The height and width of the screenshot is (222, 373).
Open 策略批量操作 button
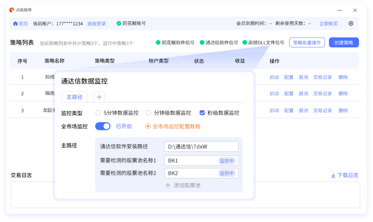coord(307,43)
